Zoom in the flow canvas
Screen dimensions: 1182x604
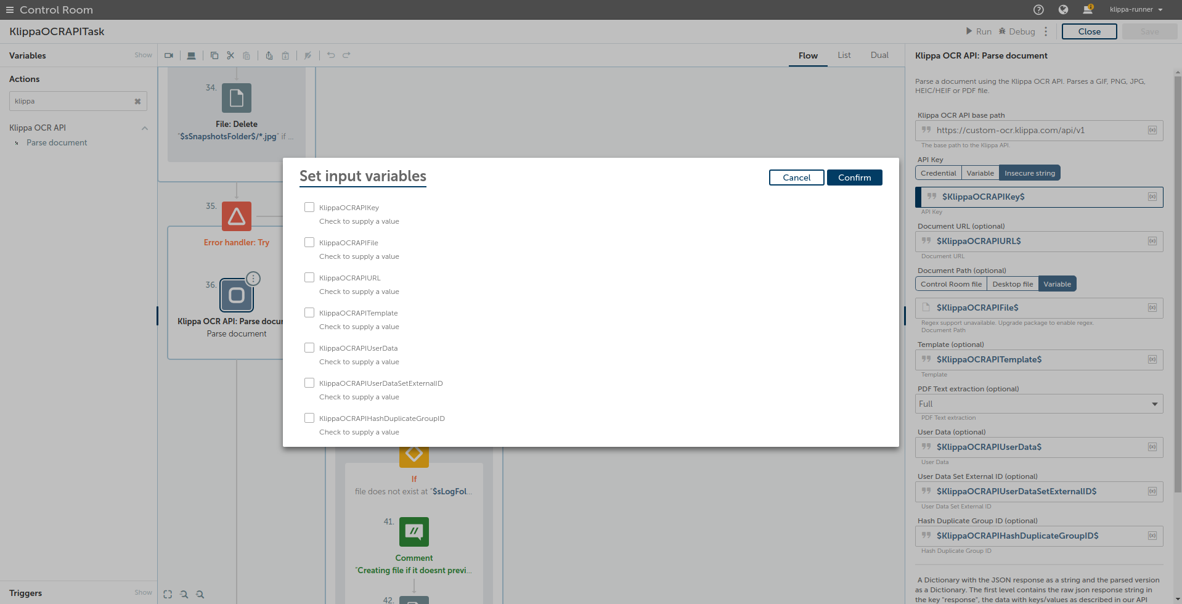pyautogui.click(x=200, y=594)
